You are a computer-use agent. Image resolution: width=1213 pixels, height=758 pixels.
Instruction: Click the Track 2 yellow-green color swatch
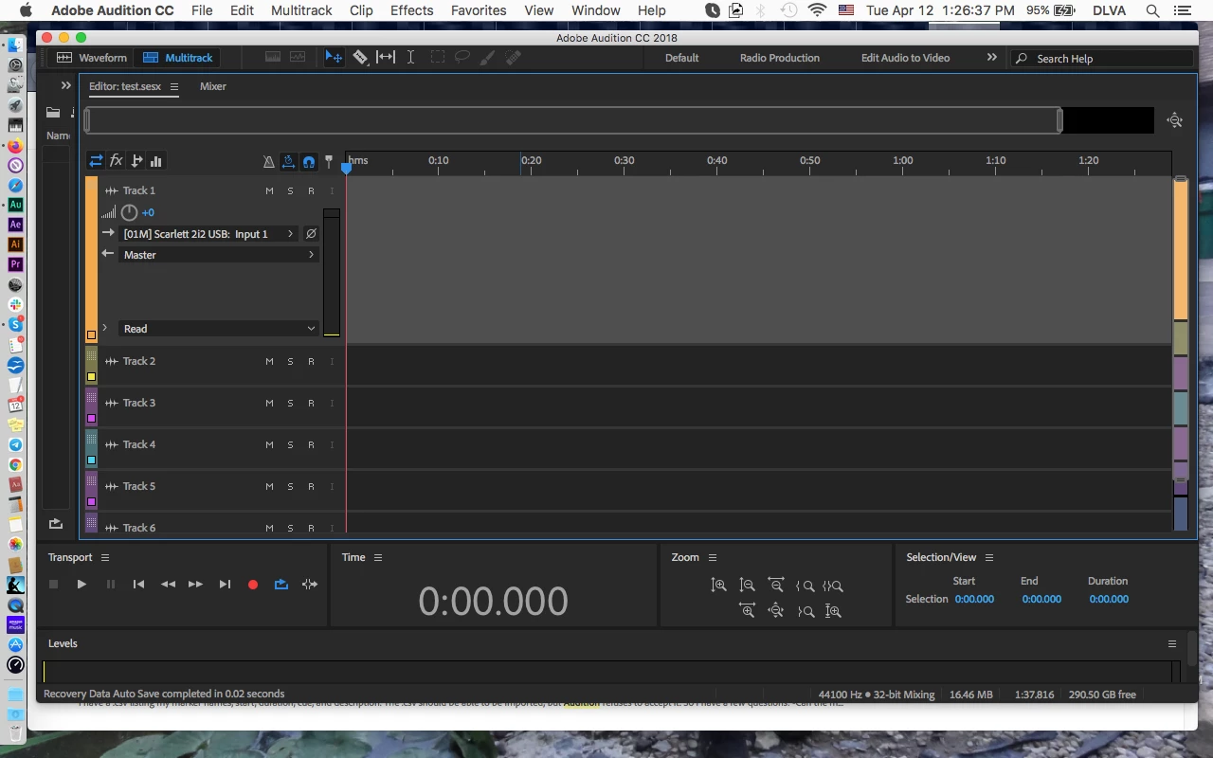(92, 377)
